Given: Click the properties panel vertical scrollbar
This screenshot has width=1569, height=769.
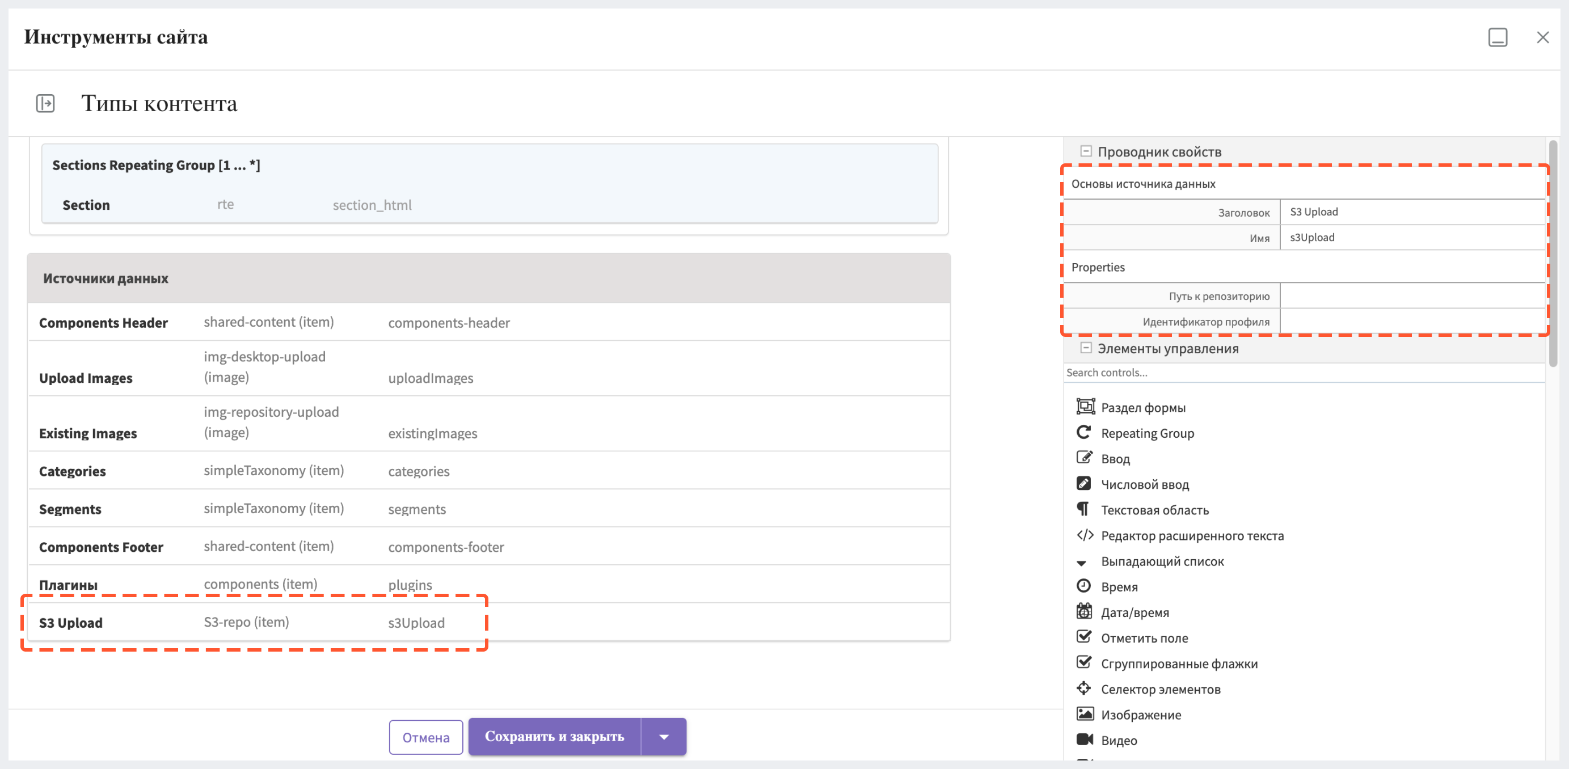Looking at the screenshot, I should [1554, 253].
